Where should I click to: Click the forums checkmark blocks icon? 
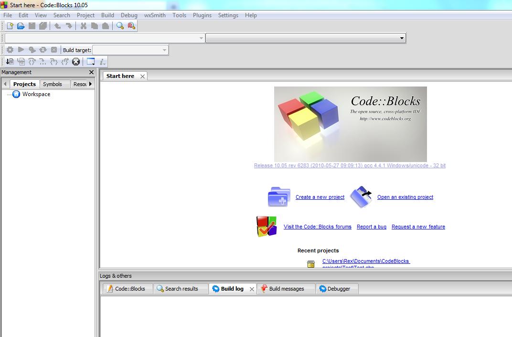[267, 226]
